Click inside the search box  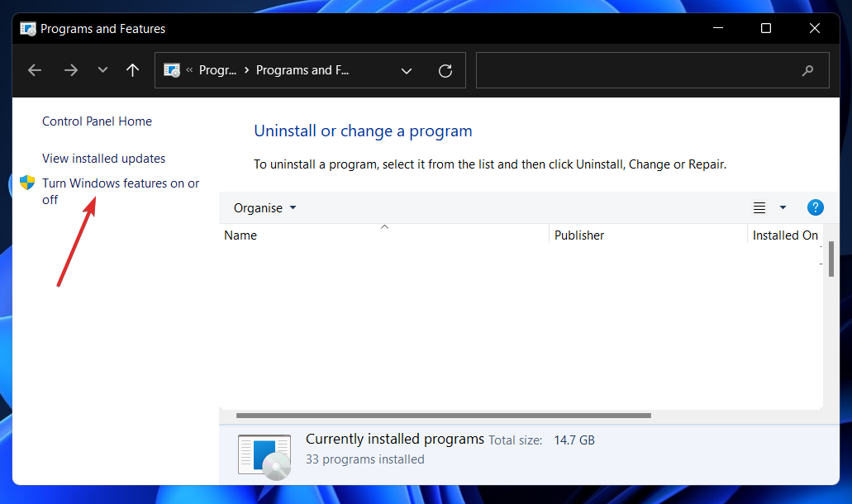(653, 70)
